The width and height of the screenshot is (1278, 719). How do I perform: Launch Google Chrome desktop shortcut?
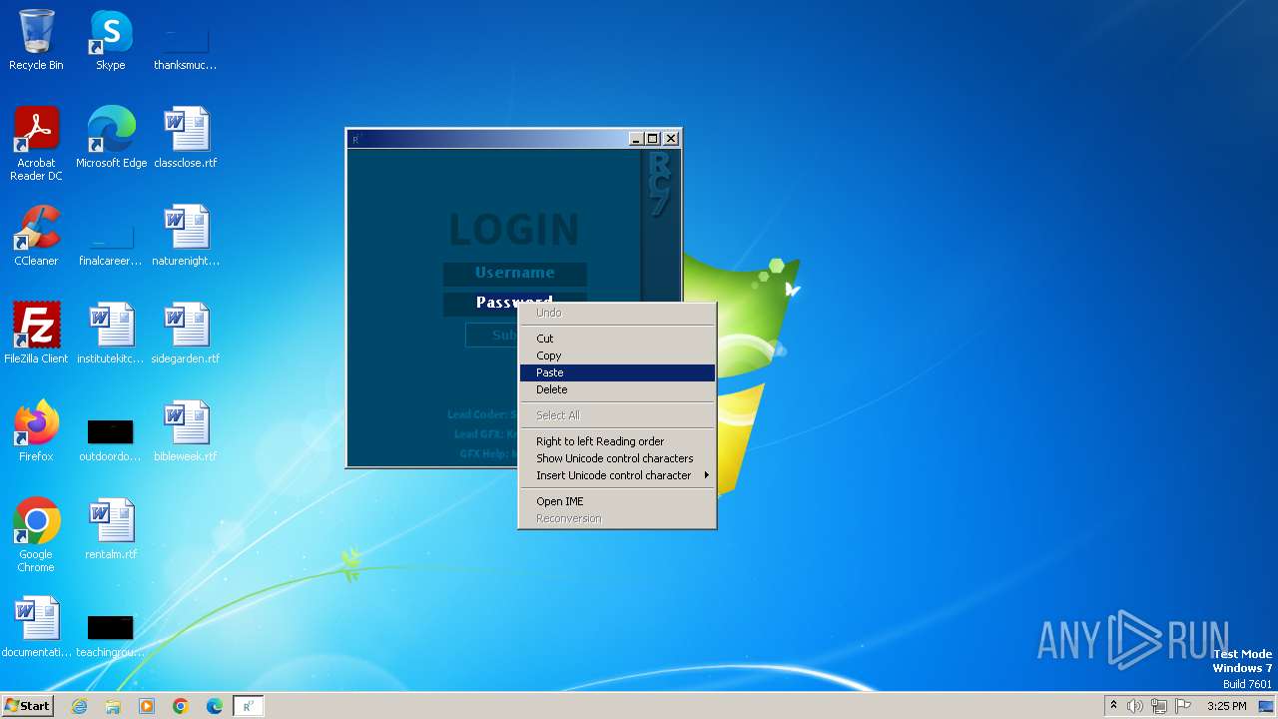click(x=36, y=535)
